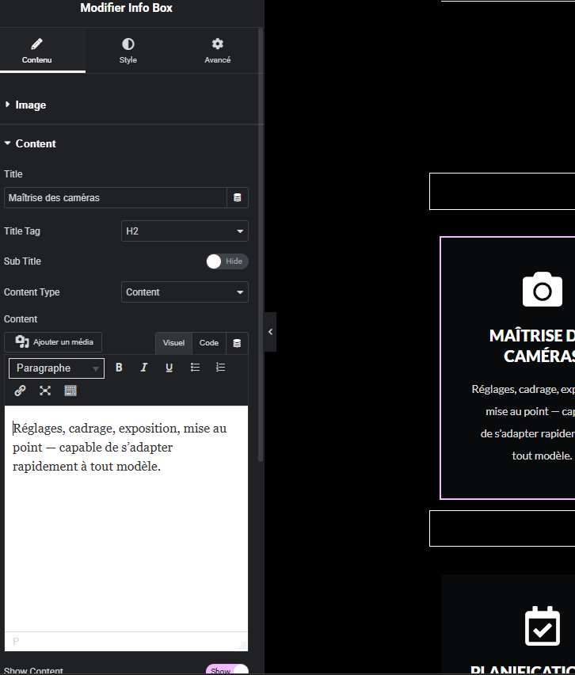This screenshot has height=675, width=575.
Task: Switch editor to Code view
Action: tap(209, 343)
